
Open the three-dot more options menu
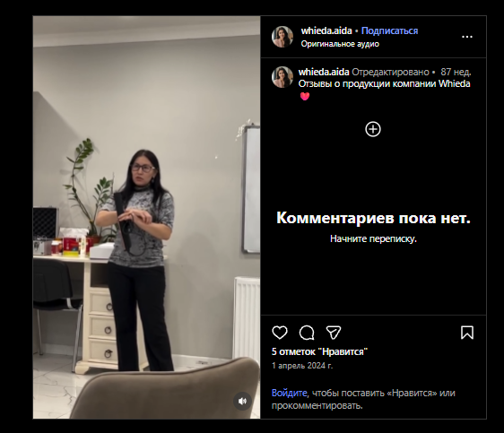[467, 37]
